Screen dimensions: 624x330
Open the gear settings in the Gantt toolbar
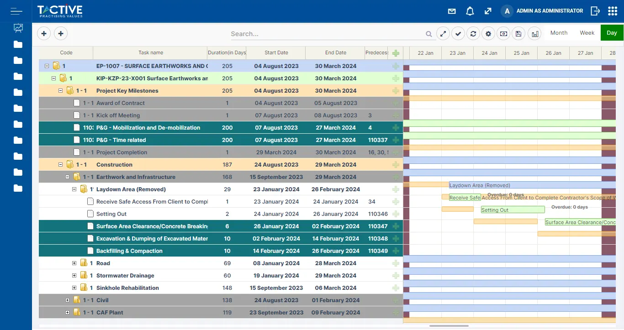(488, 33)
